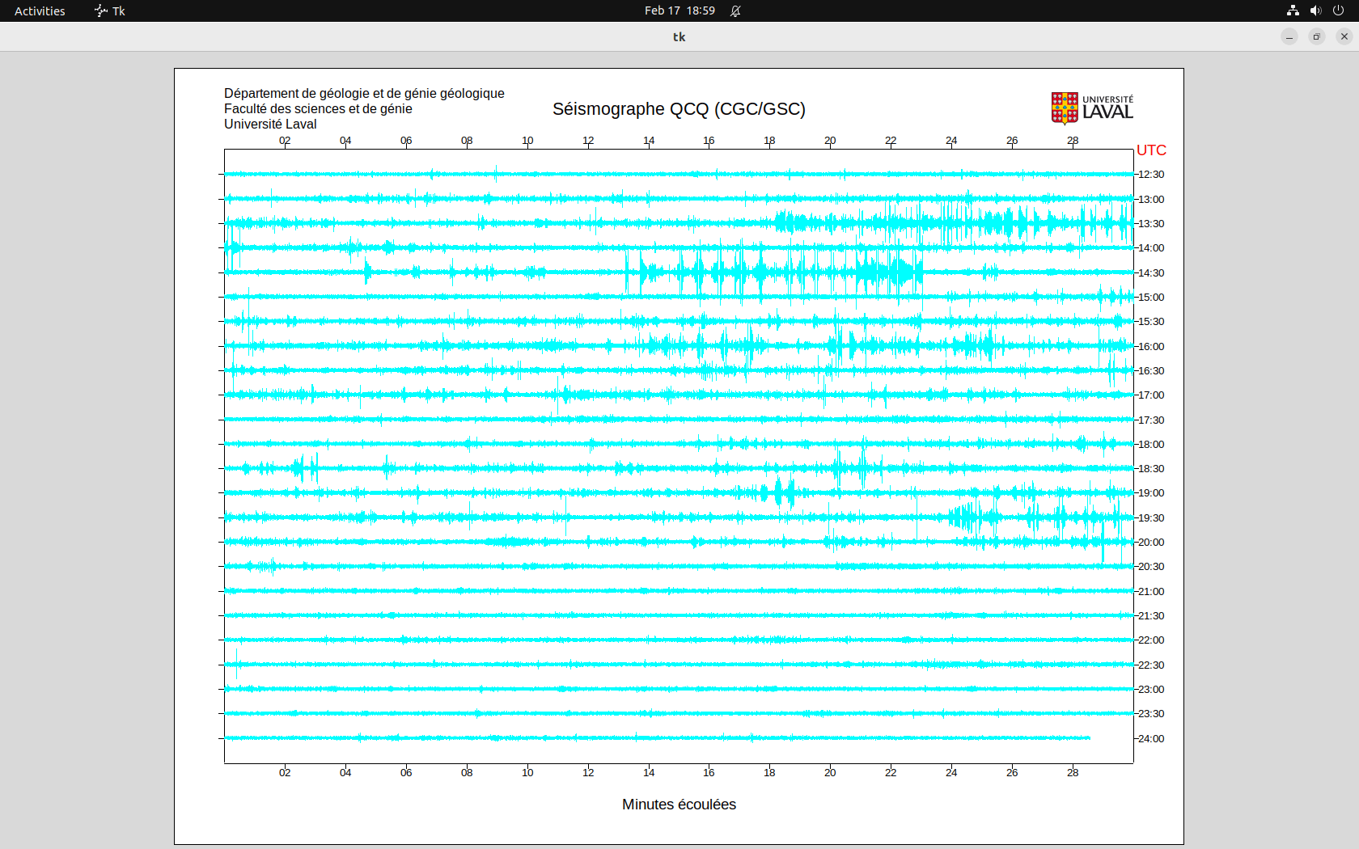1359x849 pixels.
Task: Open the power menu icon
Action: point(1338,11)
